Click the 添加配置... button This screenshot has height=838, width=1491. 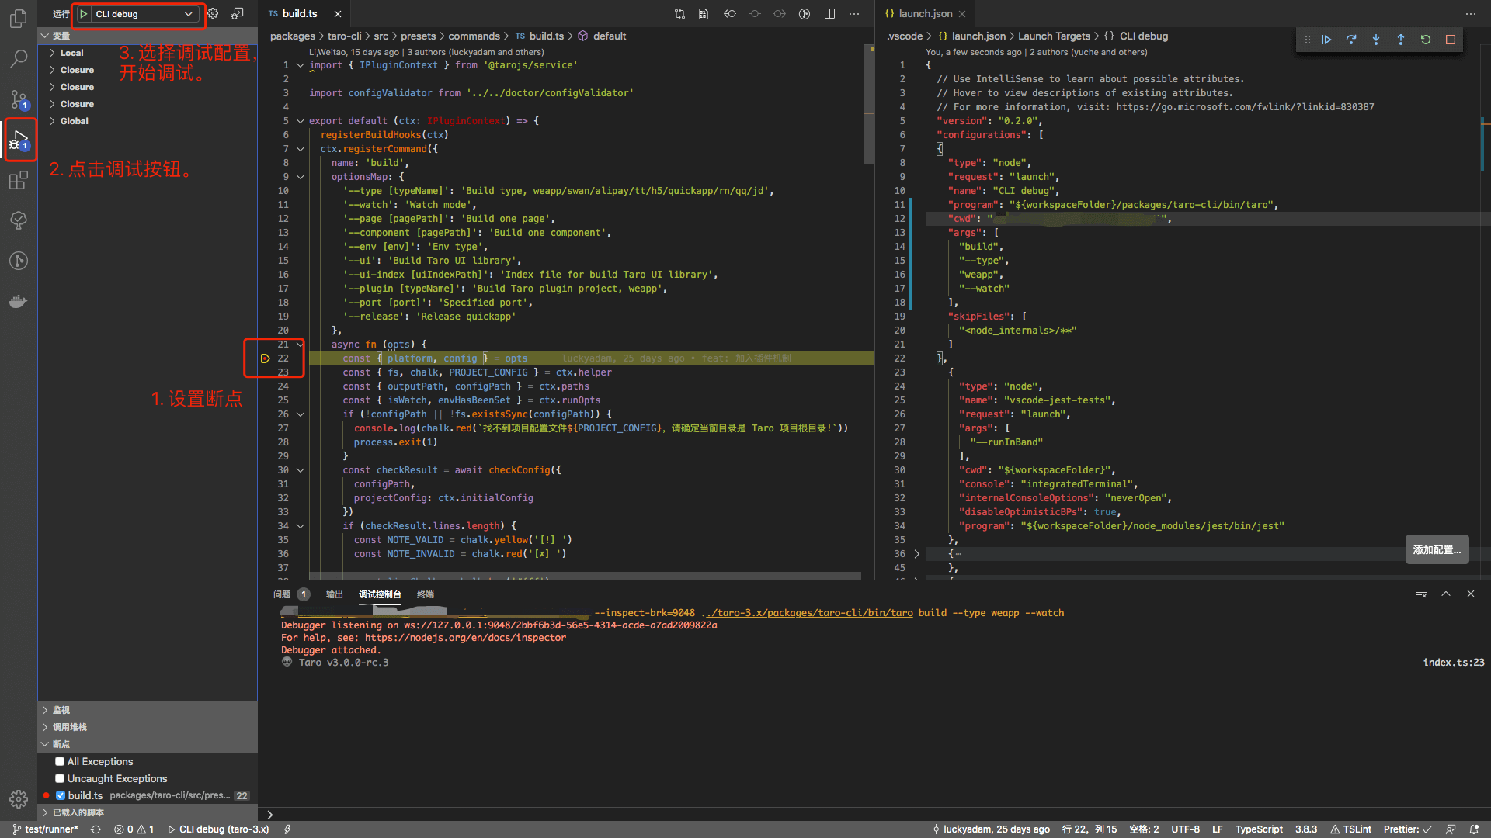[x=1437, y=549]
